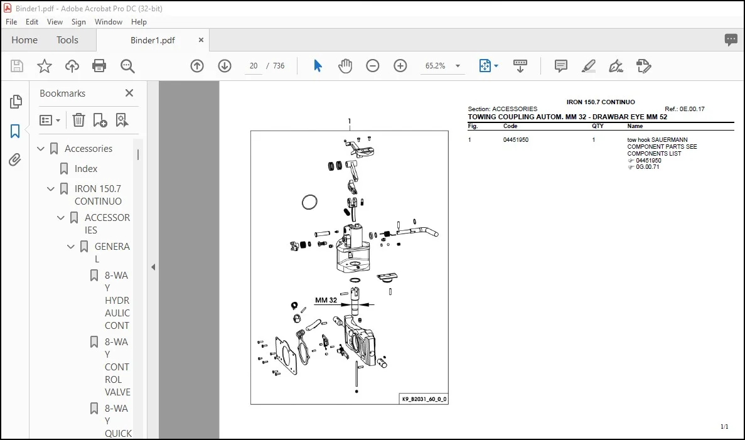Toggle the Bookmarks navigation pane button
This screenshot has width=745, height=440.
coord(15,131)
